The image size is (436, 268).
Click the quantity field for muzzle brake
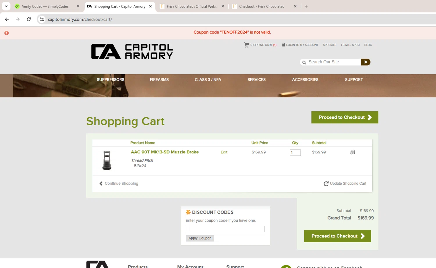point(295,153)
